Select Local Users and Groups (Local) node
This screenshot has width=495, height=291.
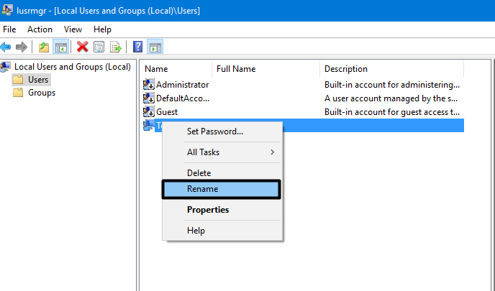73,67
